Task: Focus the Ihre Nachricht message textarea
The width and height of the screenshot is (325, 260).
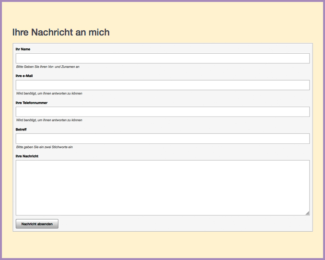Action: (x=162, y=187)
